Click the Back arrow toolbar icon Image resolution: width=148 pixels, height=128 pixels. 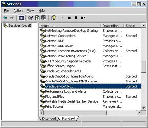(5, 18)
